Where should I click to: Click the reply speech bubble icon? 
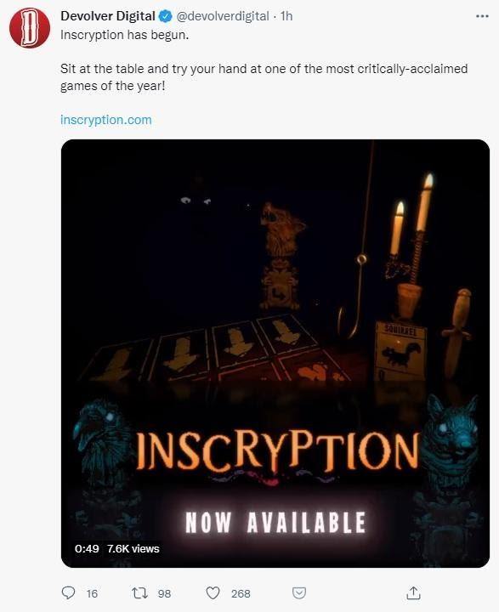tap(68, 593)
